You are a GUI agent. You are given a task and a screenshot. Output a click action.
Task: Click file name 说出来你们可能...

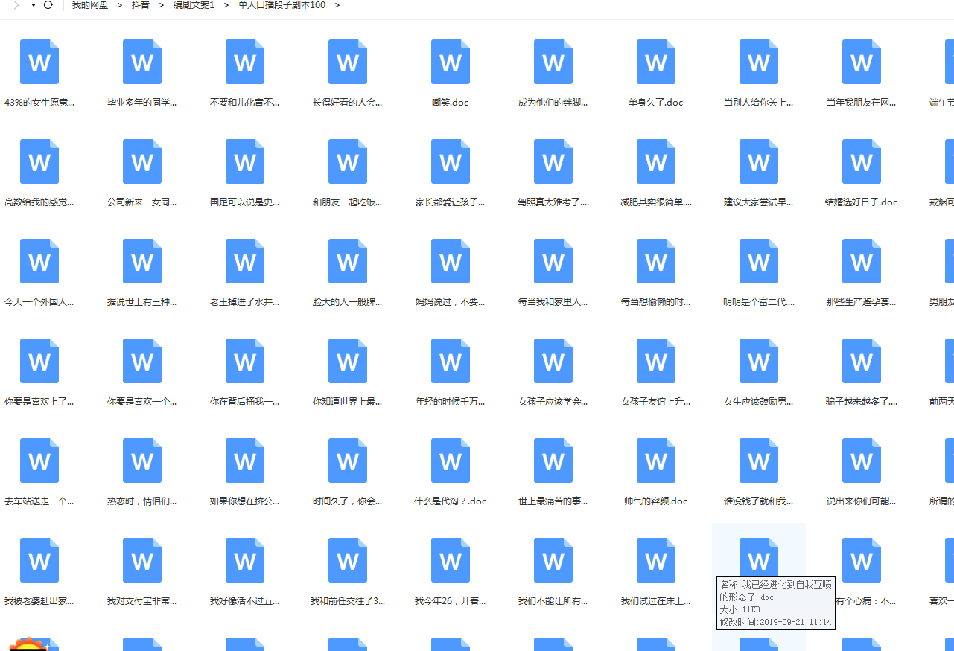click(x=862, y=501)
